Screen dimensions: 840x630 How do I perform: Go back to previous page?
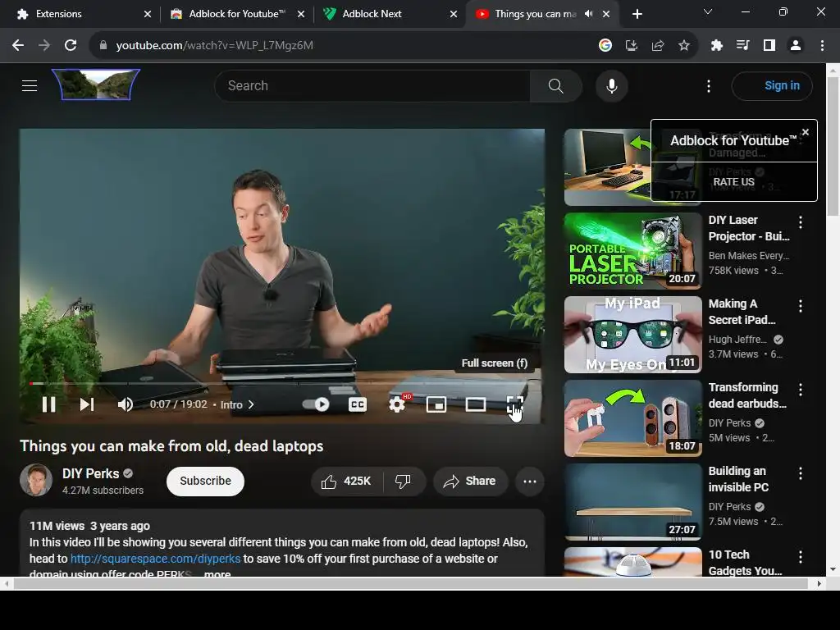pyautogui.click(x=18, y=46)
